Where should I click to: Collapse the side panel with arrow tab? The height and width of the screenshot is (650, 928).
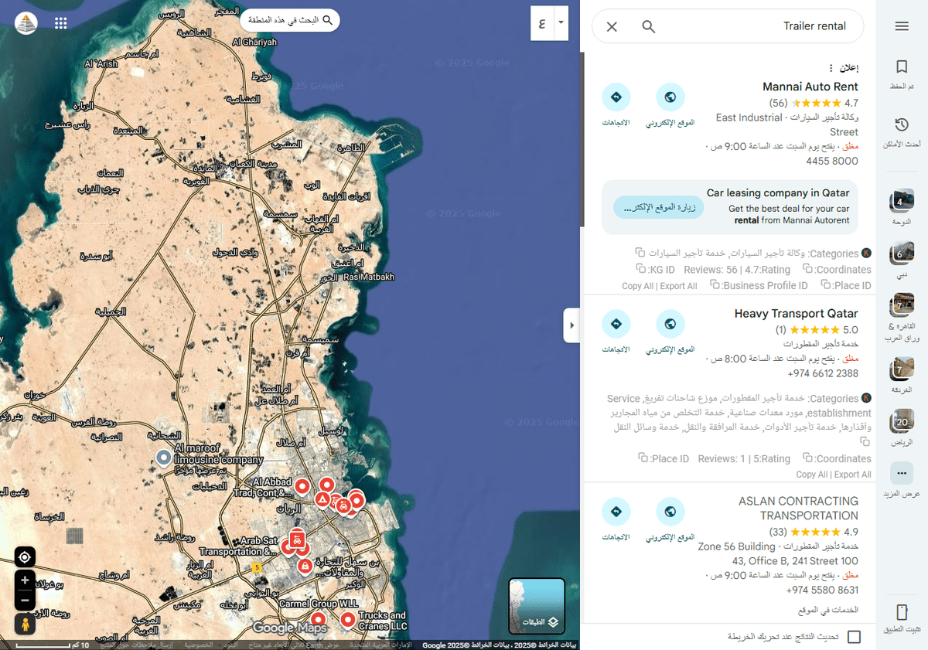571,325
